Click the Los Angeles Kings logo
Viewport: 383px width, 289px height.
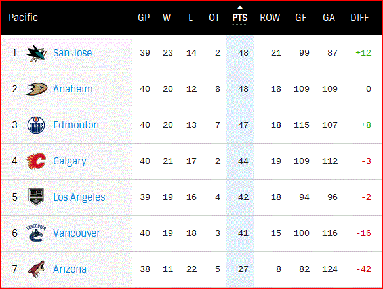click(x=36, y=197)
